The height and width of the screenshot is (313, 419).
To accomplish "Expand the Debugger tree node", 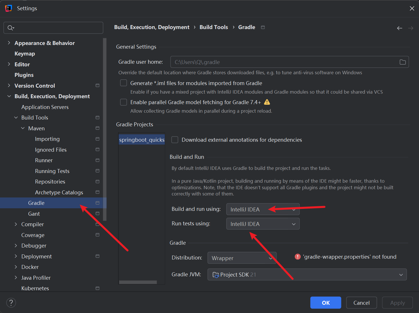I will click(16, 246).
